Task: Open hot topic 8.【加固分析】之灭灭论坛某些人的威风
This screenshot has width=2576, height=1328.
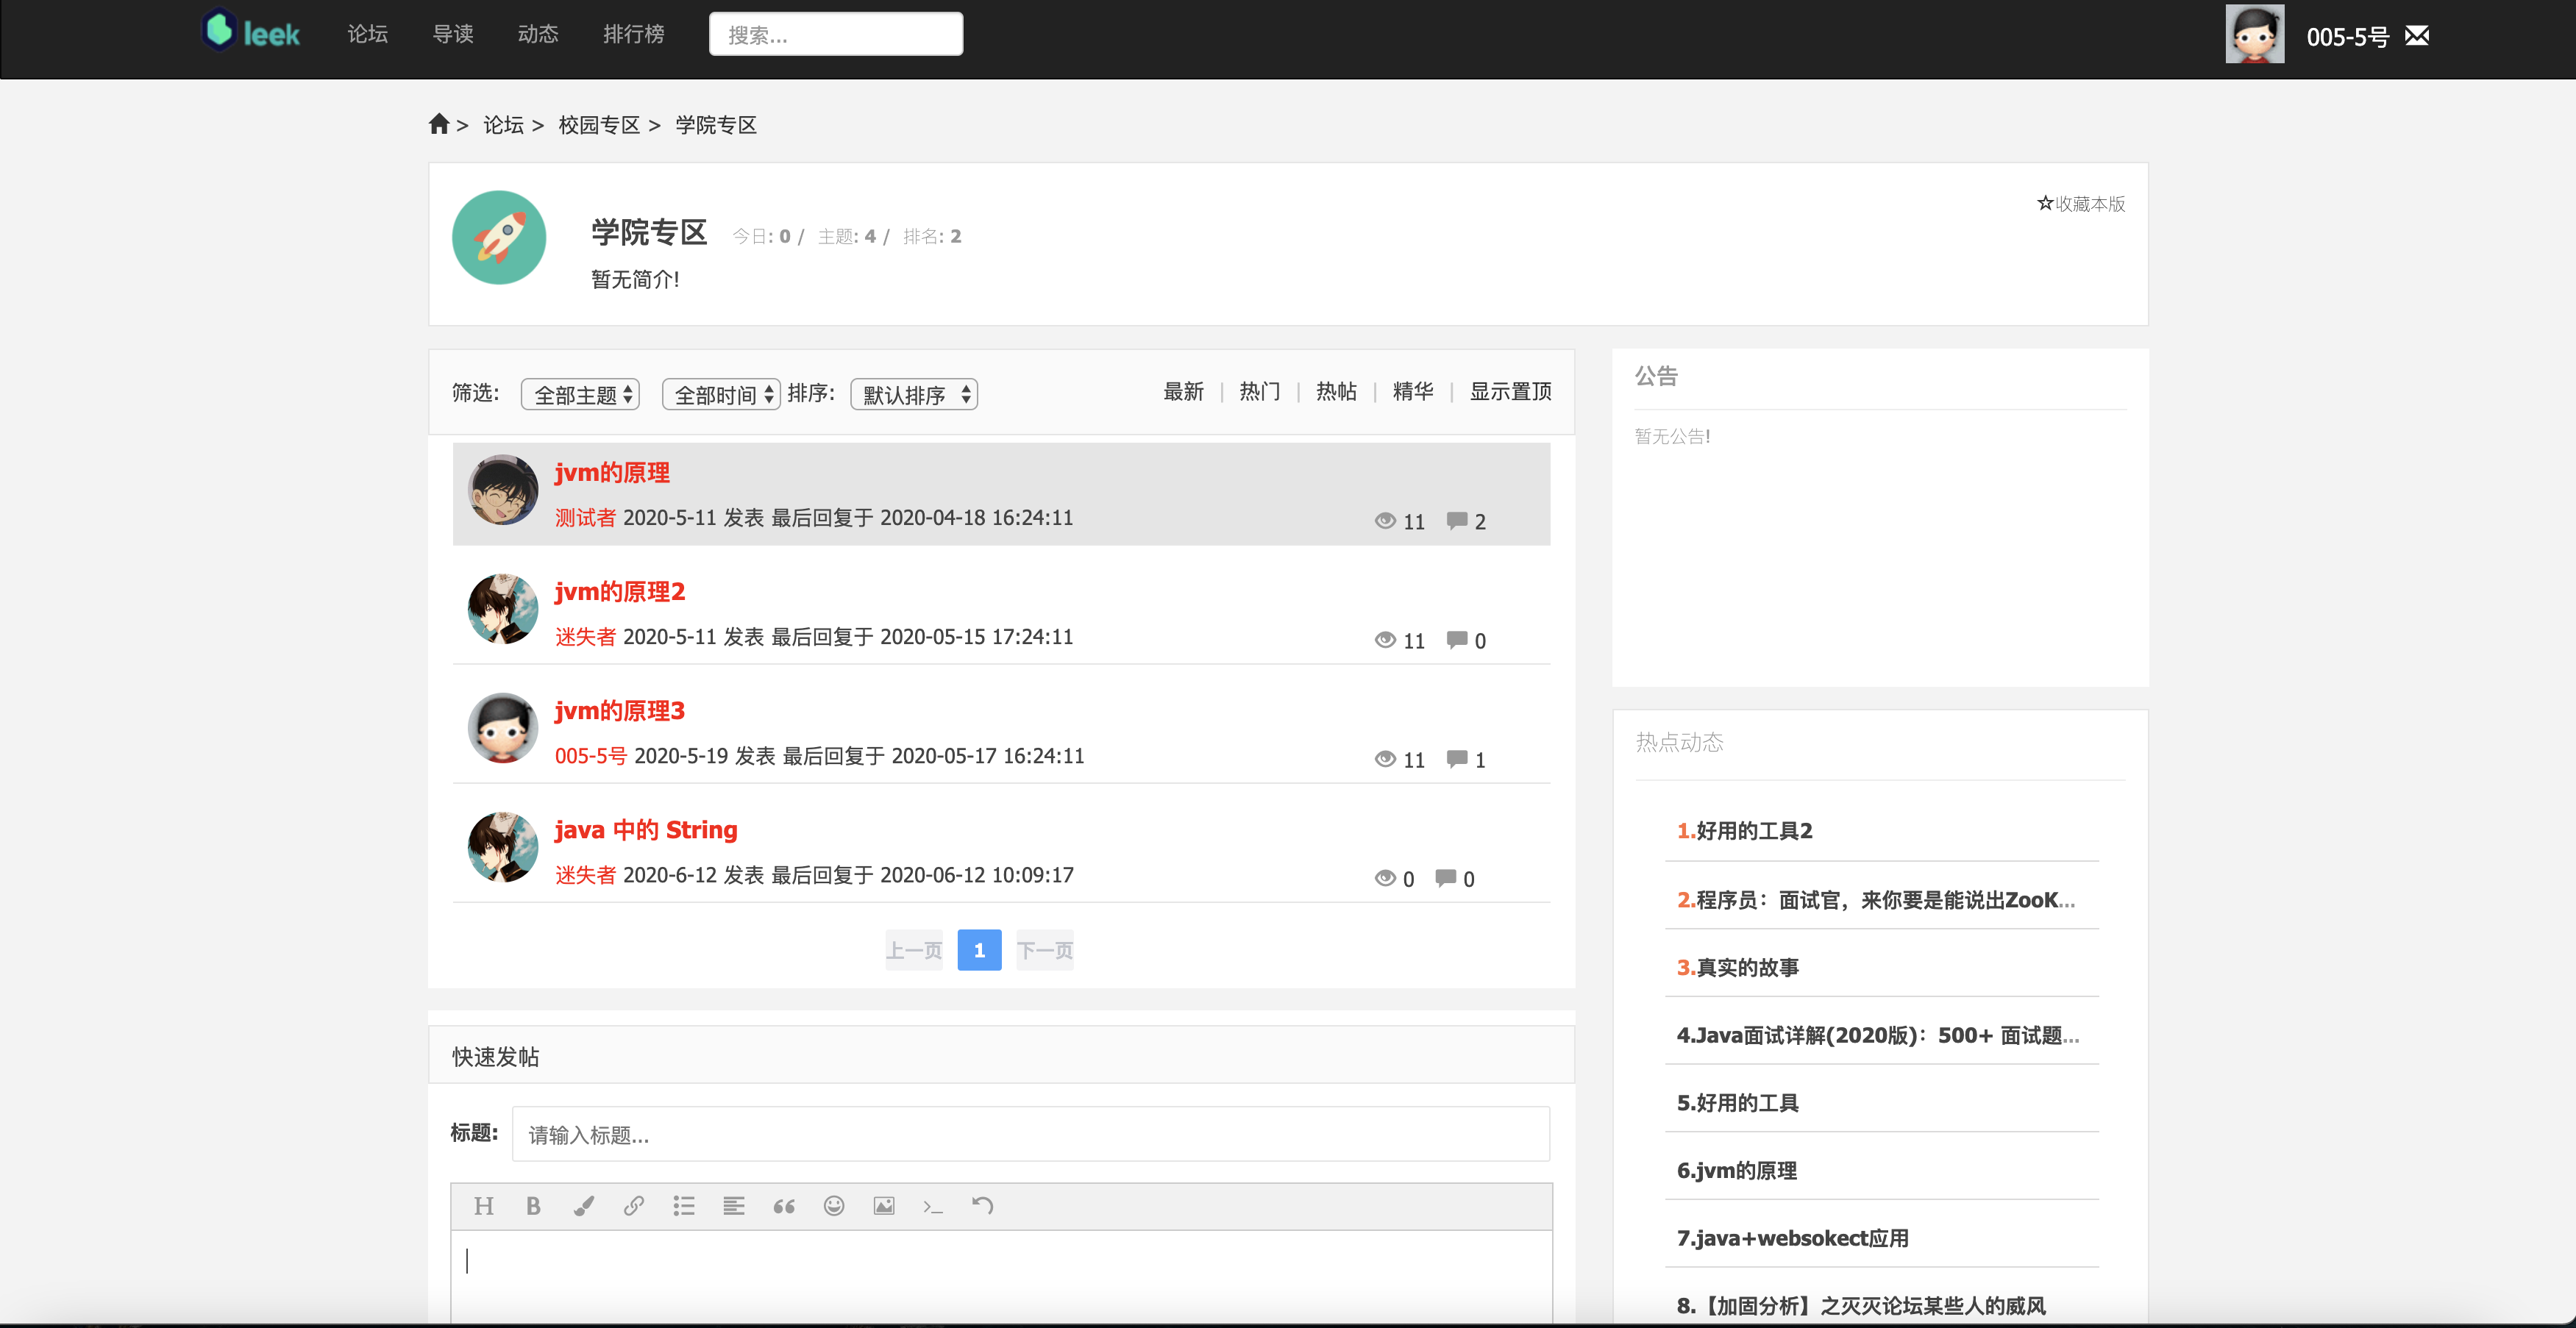Action: click(x=1861, y=1306)
